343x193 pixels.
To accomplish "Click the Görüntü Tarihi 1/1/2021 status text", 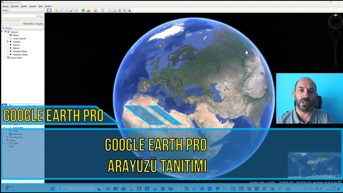I will [262, 182].
